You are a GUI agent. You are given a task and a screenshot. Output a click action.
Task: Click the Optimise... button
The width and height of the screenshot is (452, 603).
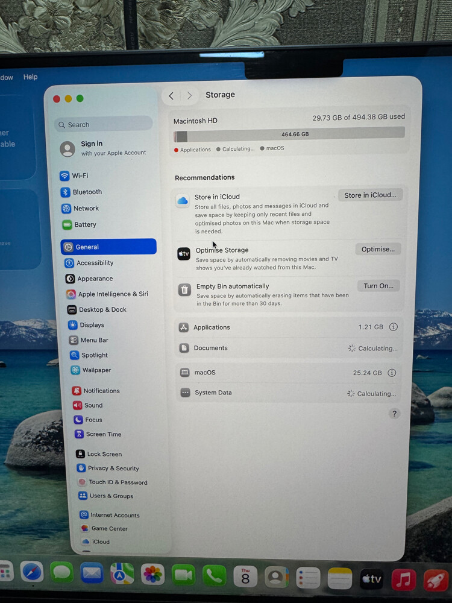[378, 249]
